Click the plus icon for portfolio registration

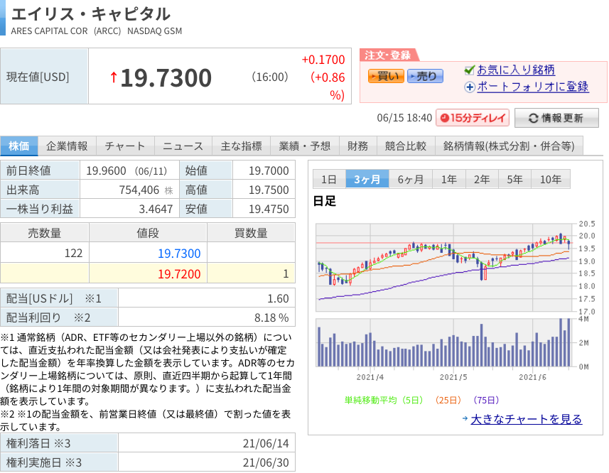pyautogui.click(x=470, y=87)
